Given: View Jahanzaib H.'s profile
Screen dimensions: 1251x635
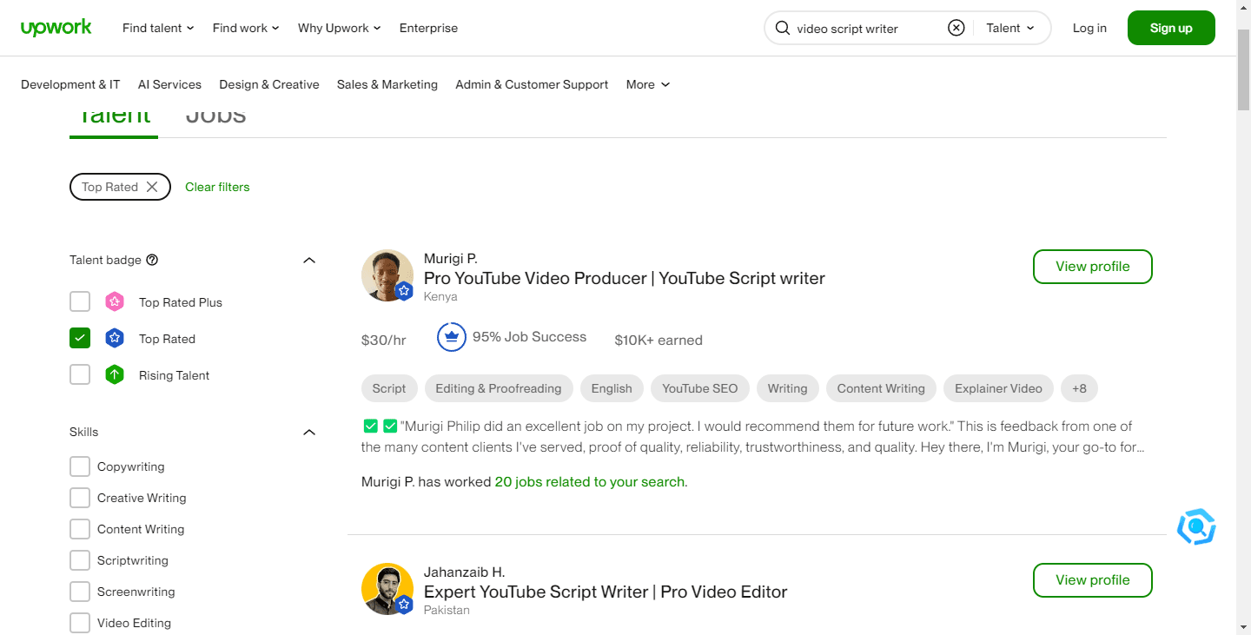Looking at the screenshot, I should pos(1093,580).
